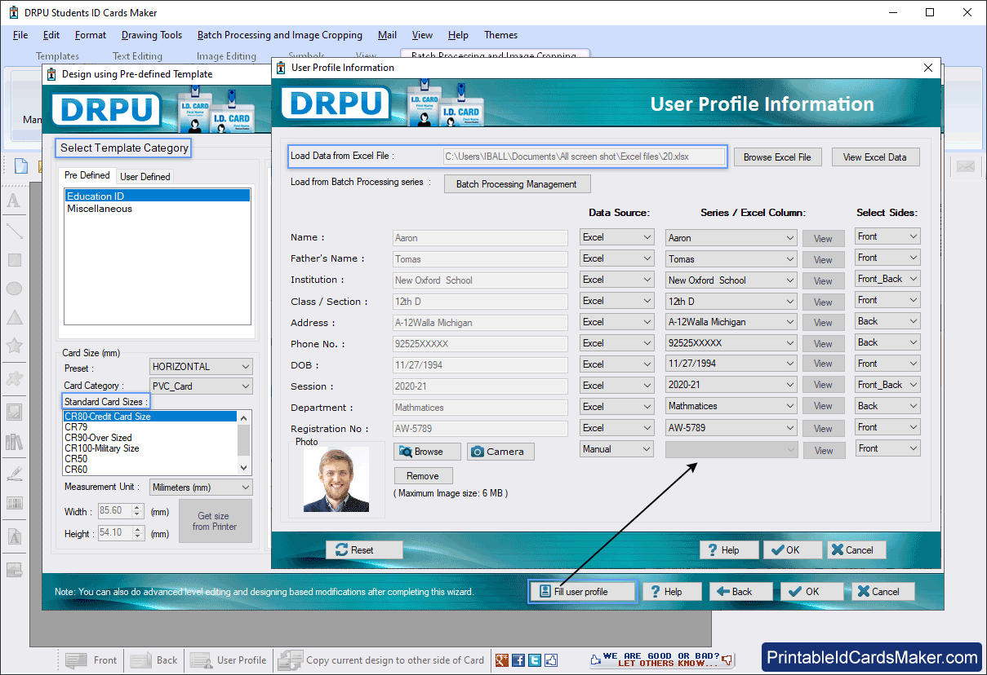The height and width of the screenshot is (675, 987).
Task: Click View button for the DOB row
Action: coord(824,364)
